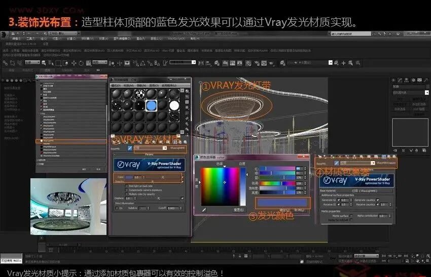Viewport: 431px width, 277px height.
Task: Go to the start frame of the animation
Action: click(384, 256)
